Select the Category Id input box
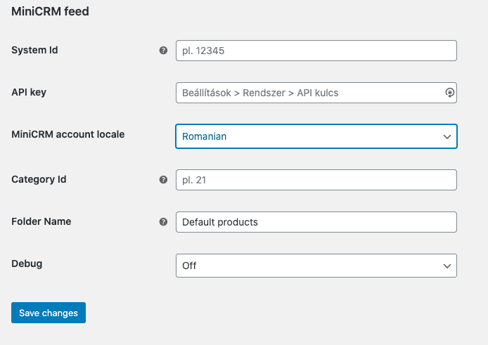Viewport: 488px width, 345px height. pyautogui.click(x=316, y=180)
